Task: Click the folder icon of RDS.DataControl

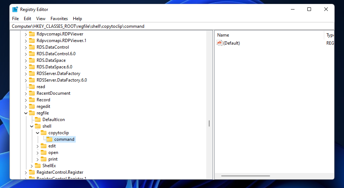Action: coord(32,47)
